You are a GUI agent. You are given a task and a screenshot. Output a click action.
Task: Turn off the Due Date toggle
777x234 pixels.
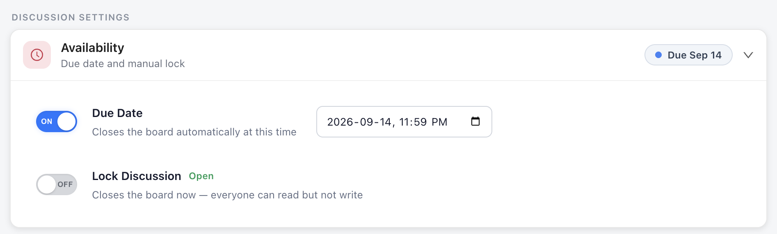click(57, 122)
